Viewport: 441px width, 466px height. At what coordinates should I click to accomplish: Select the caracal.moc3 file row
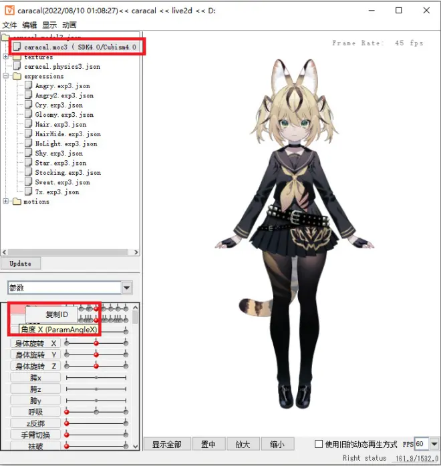tap(80, 47)
